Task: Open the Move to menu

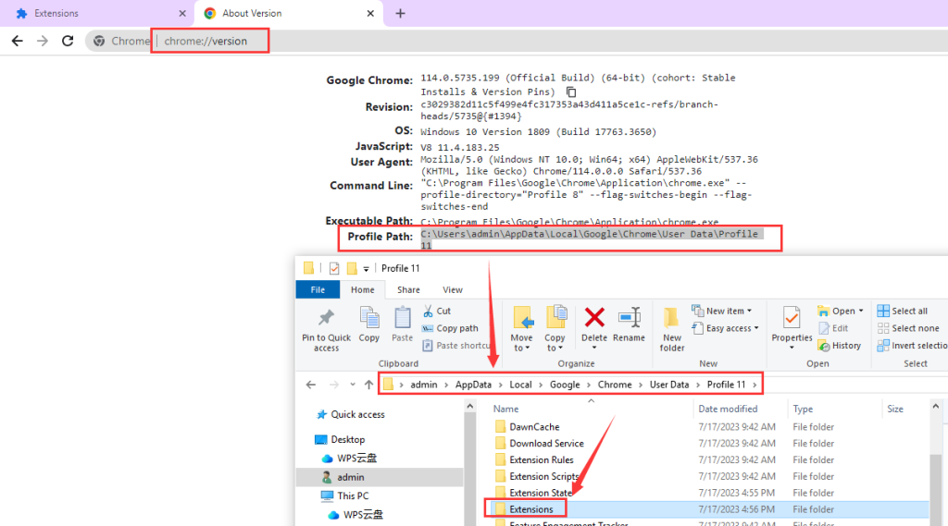Action: pyautogui.click(x=521, y=329)
